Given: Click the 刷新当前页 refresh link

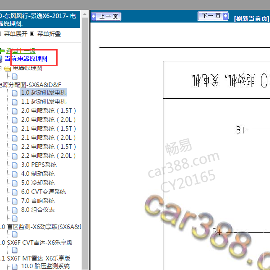Looking at the screenshot, I should click(x=252, y=18).
